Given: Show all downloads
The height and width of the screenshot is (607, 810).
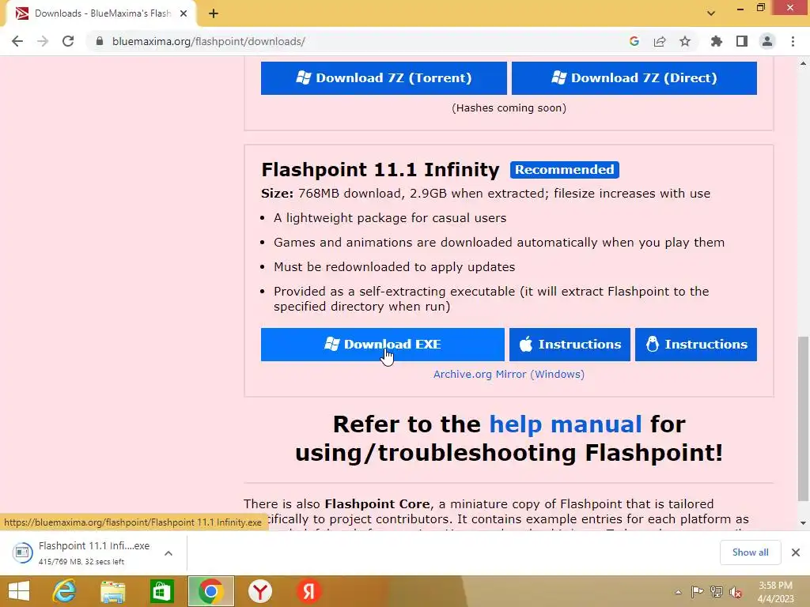Looking at the screenshot, I should pyautogui.click(x=751, y=552).
